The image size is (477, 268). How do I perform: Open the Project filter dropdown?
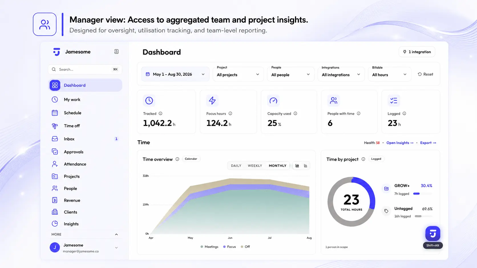238,74
